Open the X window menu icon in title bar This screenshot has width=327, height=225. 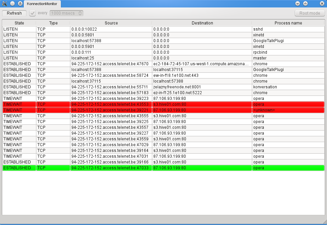(4, 3)
